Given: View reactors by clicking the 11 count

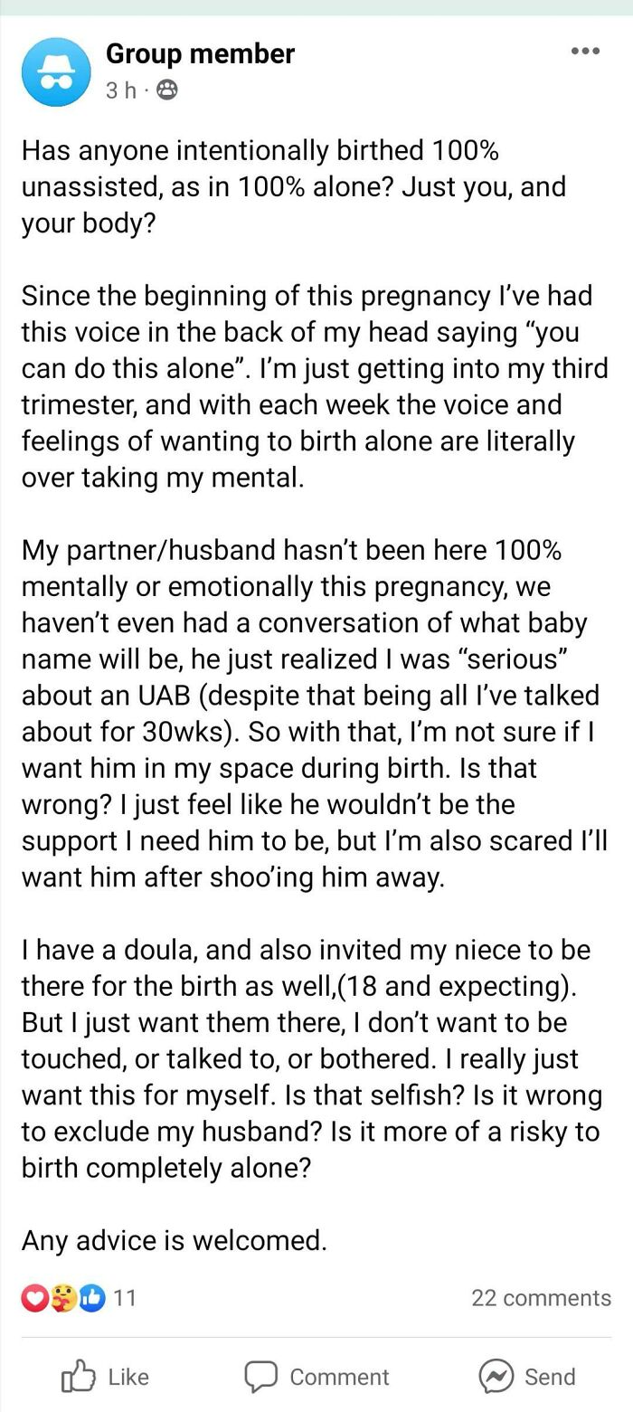Looking at the screenshot, I should 124,1297.
